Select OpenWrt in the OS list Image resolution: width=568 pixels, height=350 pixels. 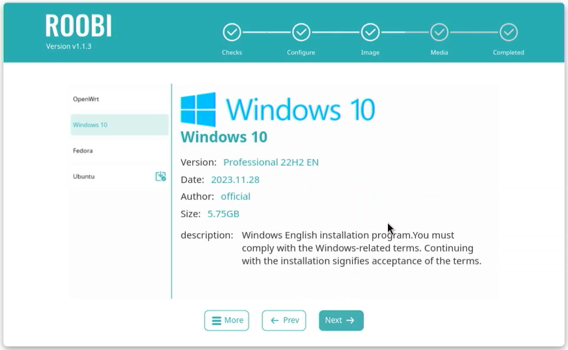[120, 99]
